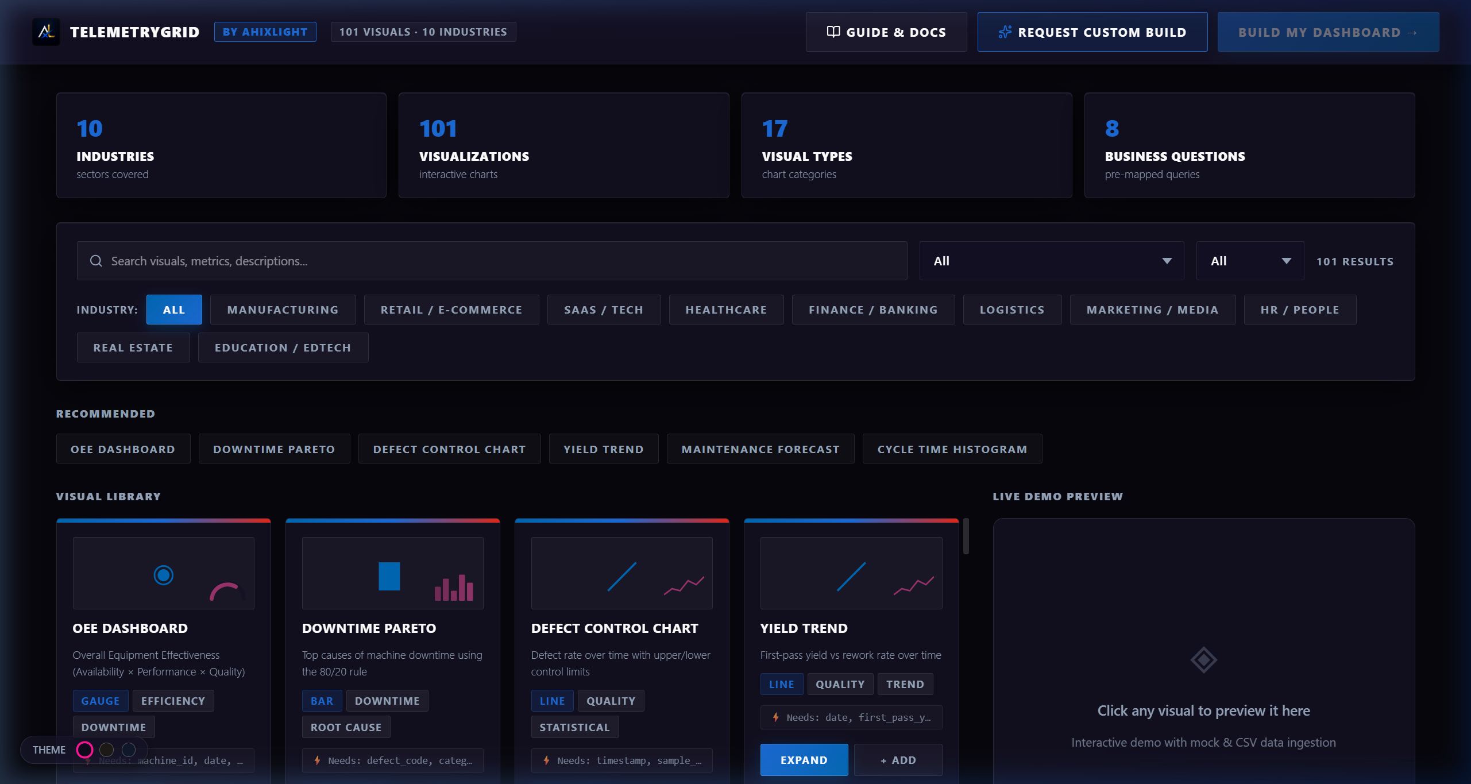Filter by SaaS / Tech industry

pos(604,310)
